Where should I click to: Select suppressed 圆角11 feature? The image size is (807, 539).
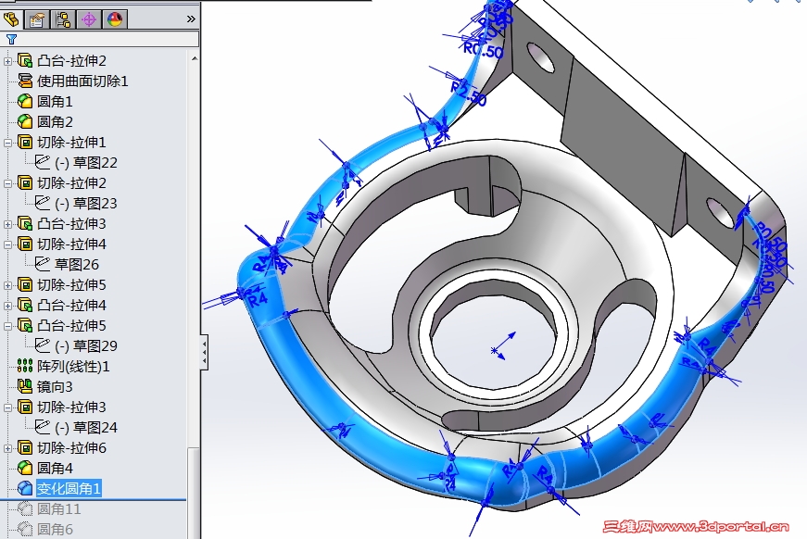point(58,508)
